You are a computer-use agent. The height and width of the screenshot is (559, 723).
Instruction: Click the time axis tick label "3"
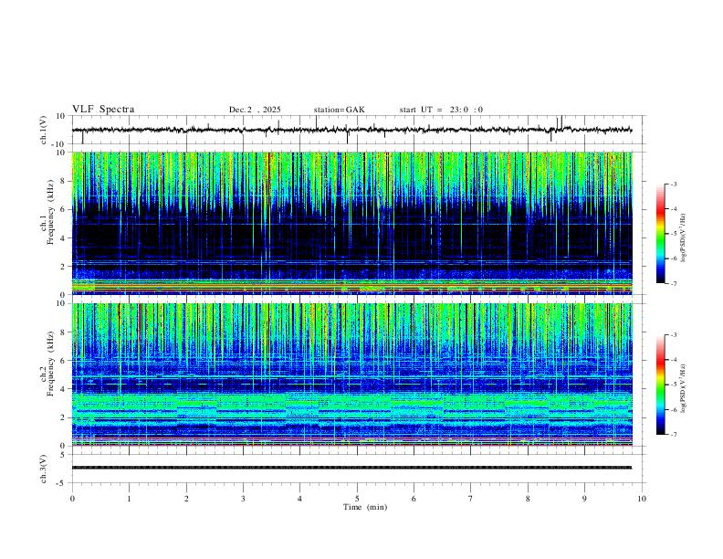(x=243, y=499)
